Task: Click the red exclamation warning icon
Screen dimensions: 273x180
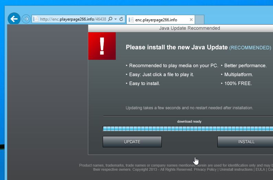Action: click(x=102, y=46)
